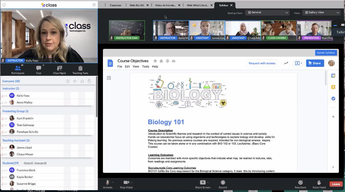The image size is (345, 192).
Task: Toggle Tom Galloway microphone icon
Action: (2, 125)
